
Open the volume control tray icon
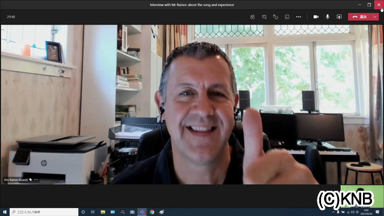point(352,212)
